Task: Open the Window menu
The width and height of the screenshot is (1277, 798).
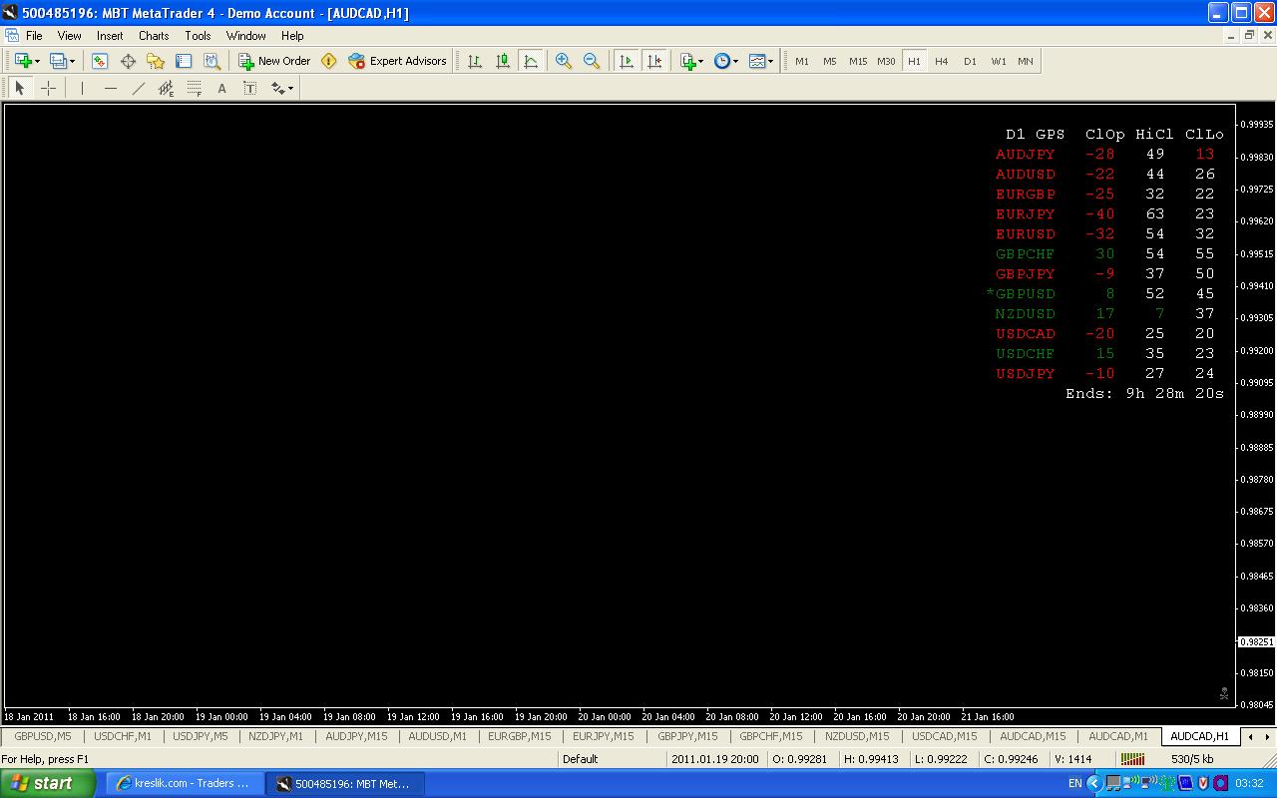Action: click(245, 35)
